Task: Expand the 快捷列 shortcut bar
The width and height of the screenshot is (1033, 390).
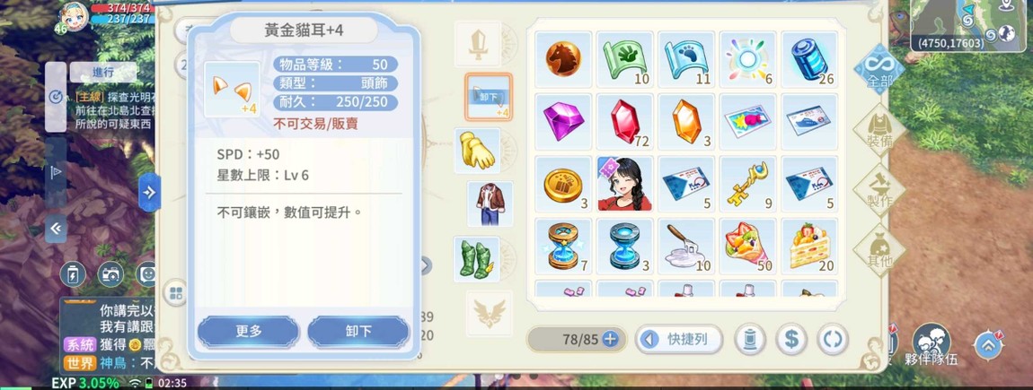Action: (679, 340)
